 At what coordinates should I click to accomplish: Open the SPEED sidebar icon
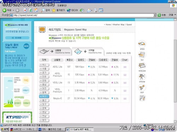142,44
